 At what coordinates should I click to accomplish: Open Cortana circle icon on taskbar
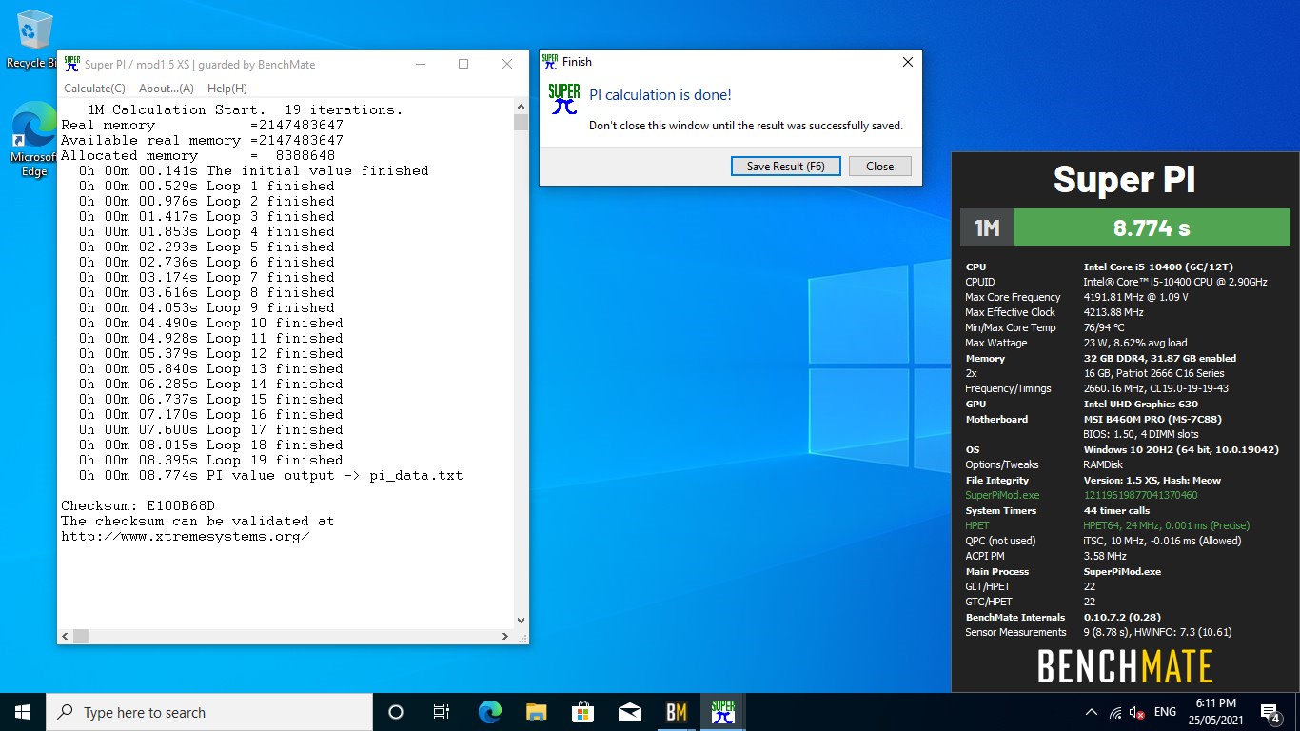[396, 712]
